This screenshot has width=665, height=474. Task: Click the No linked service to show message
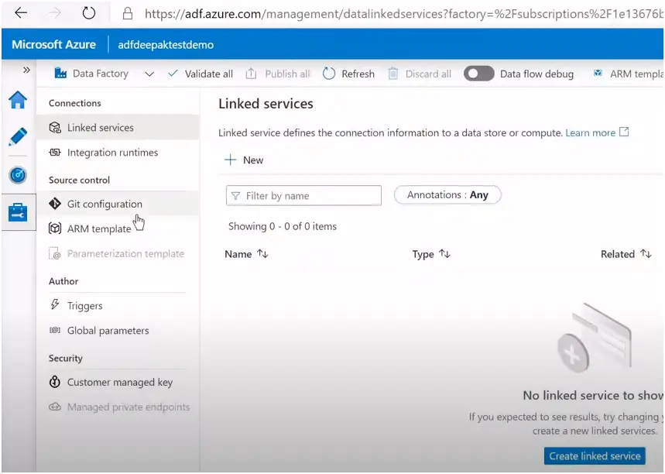click(593, 396)
